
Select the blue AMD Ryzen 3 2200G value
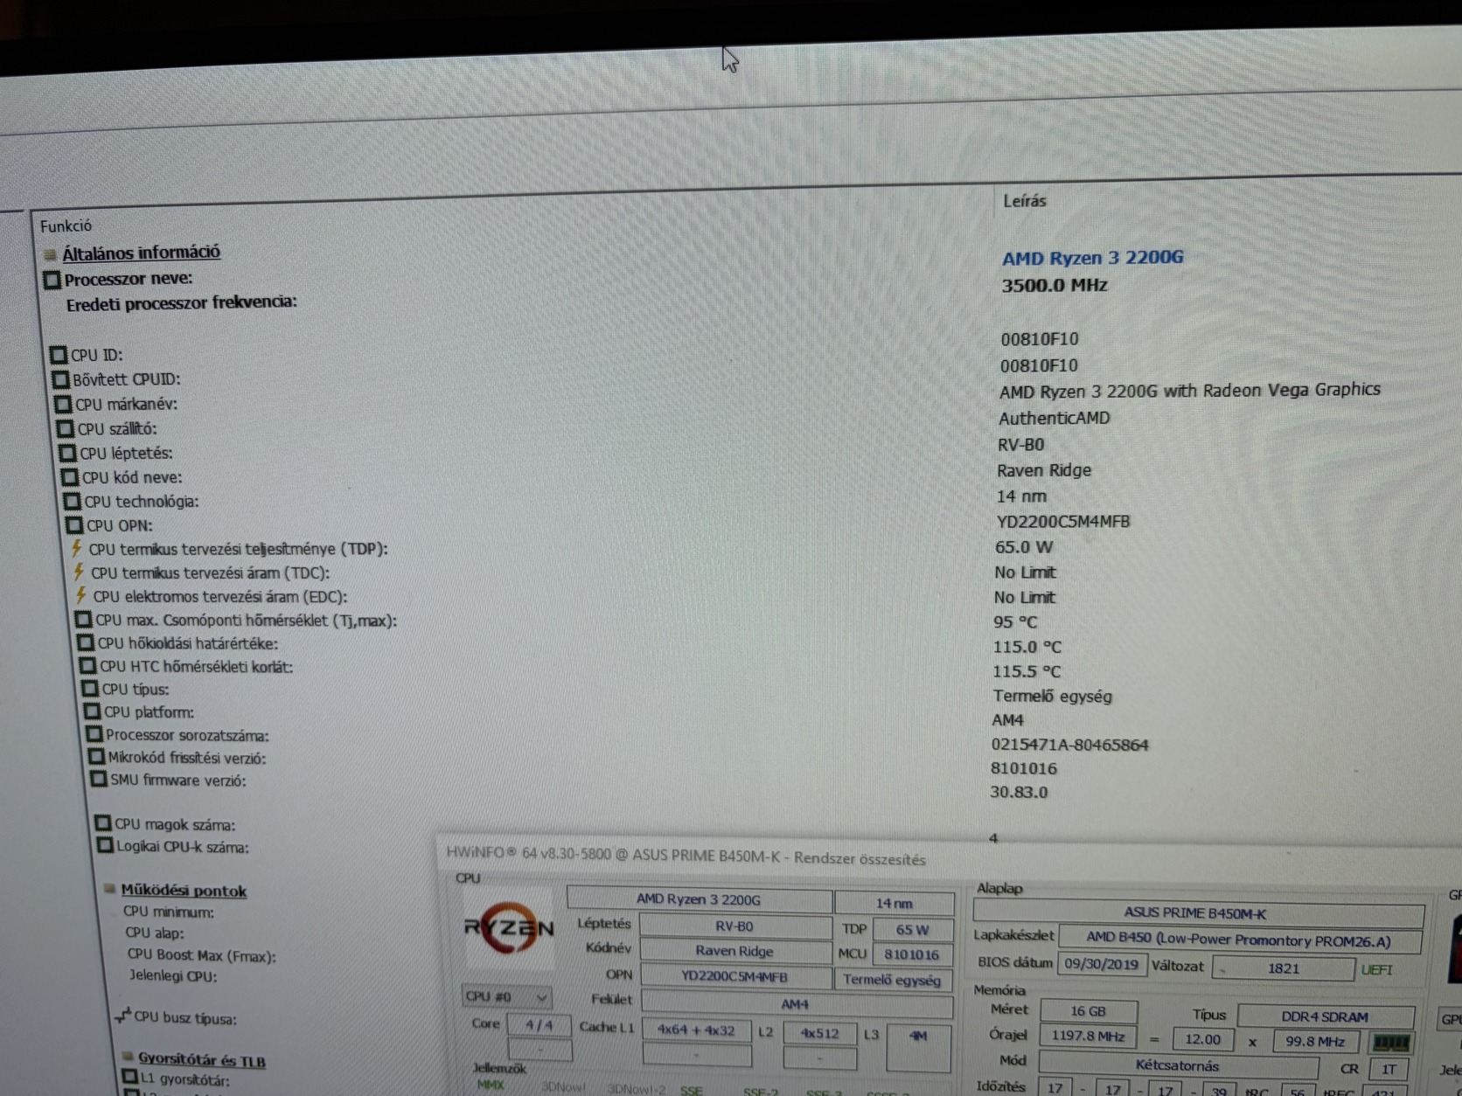point(1092,258)
